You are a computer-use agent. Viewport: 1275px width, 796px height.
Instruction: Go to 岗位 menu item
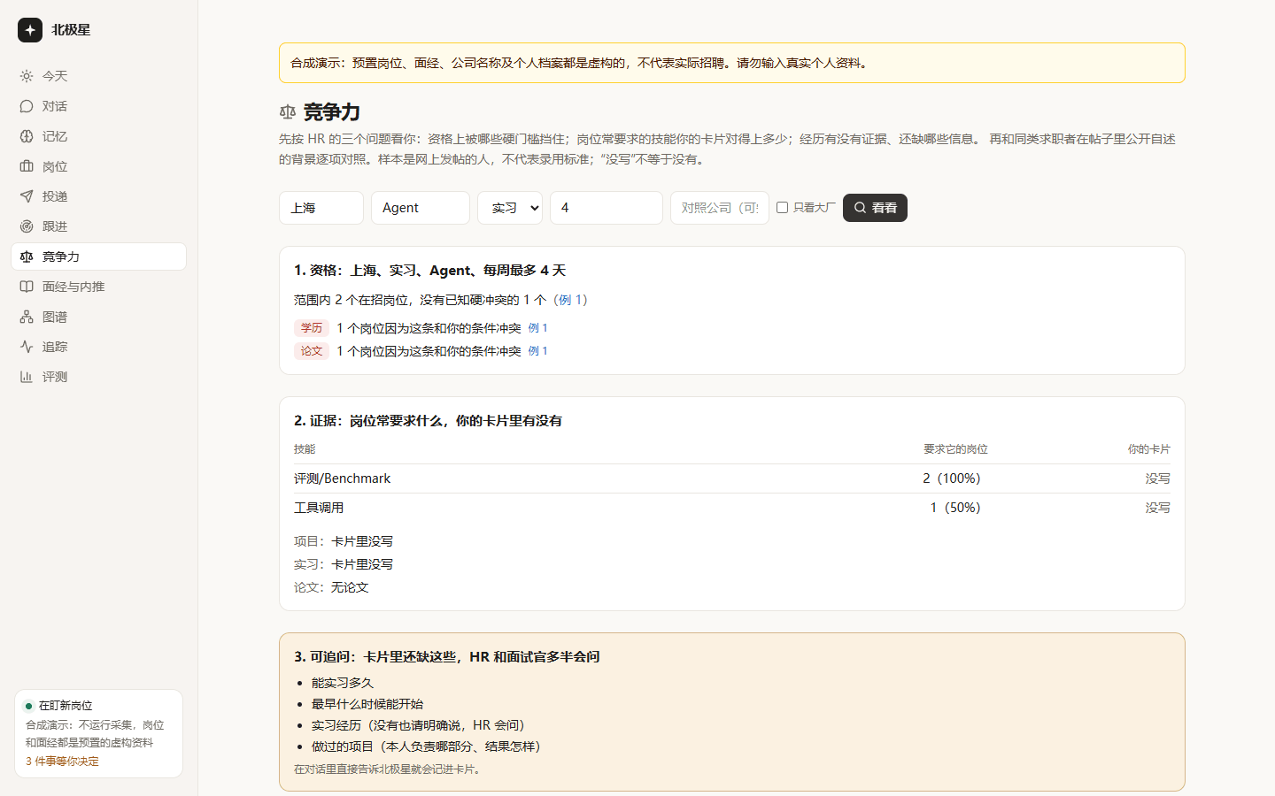point(98,166)
